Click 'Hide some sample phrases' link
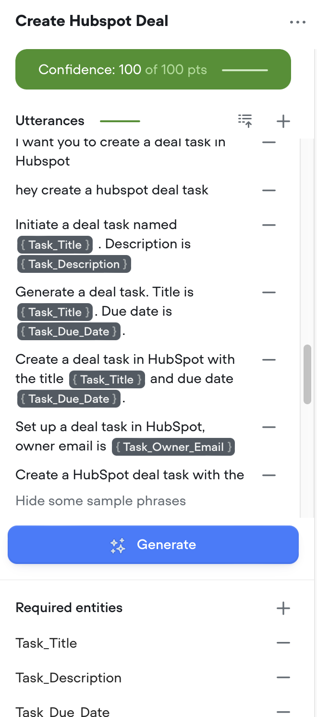This screenshot has width=317, height=717. [x=101, y=501]
